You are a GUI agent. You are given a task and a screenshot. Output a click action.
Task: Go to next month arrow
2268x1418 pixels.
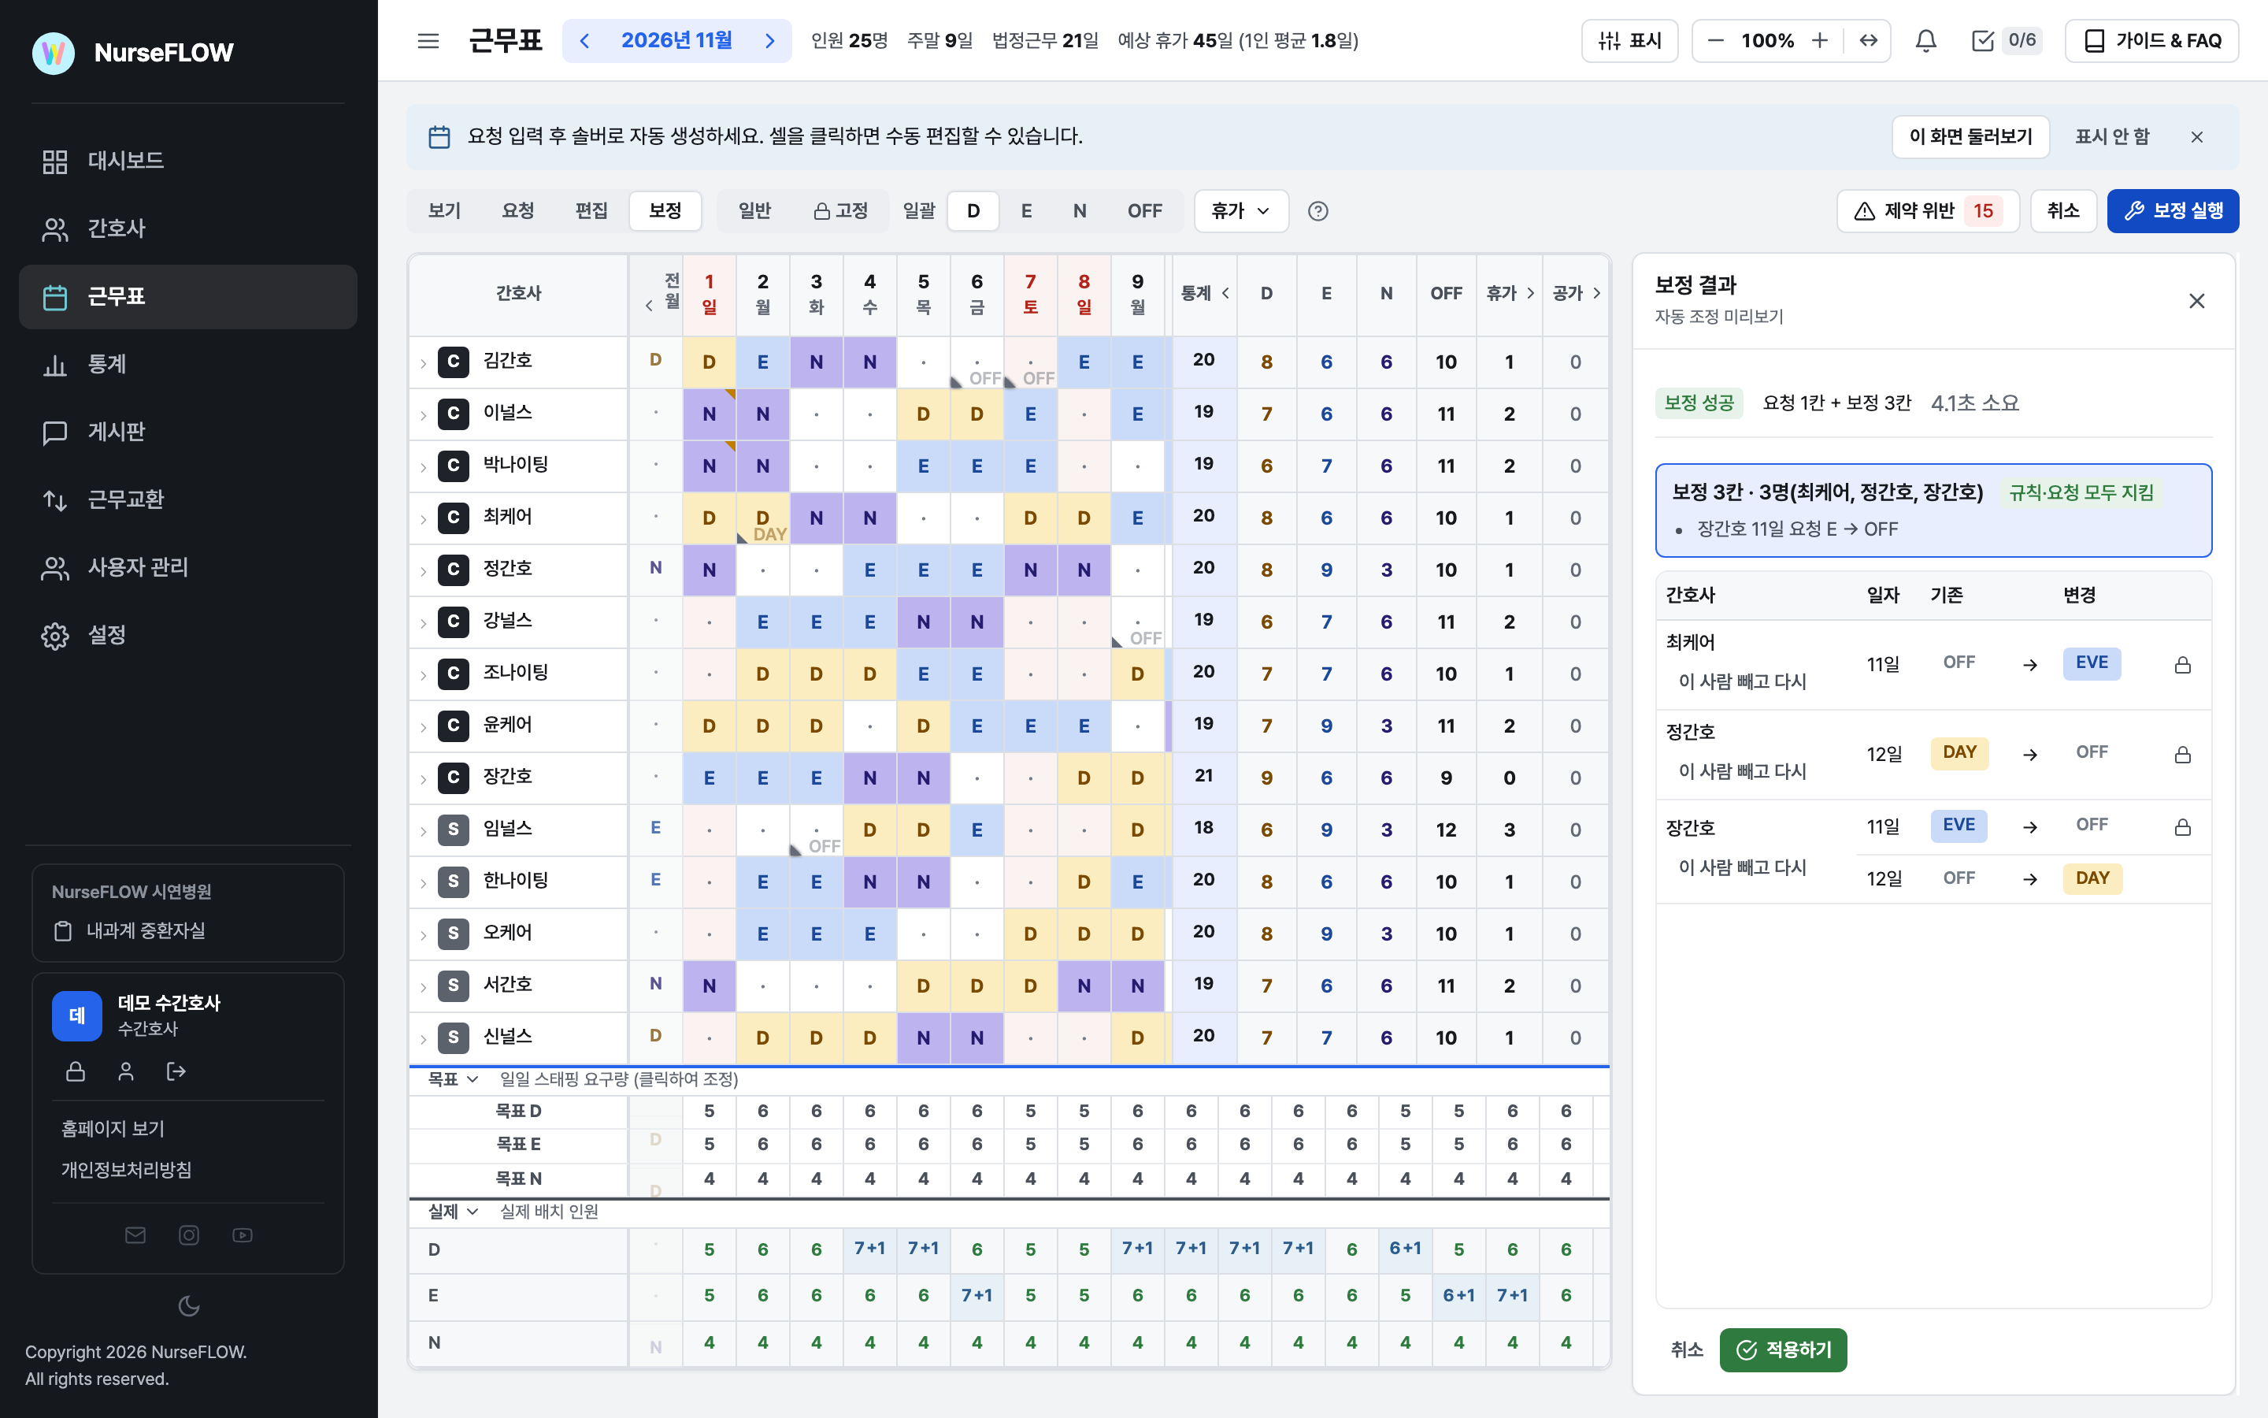click(769, 40)
